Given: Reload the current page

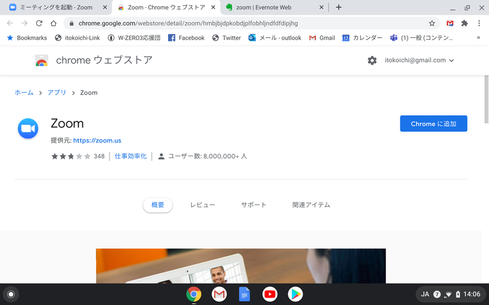Looking at the screenshot, I should coord(39,23).
